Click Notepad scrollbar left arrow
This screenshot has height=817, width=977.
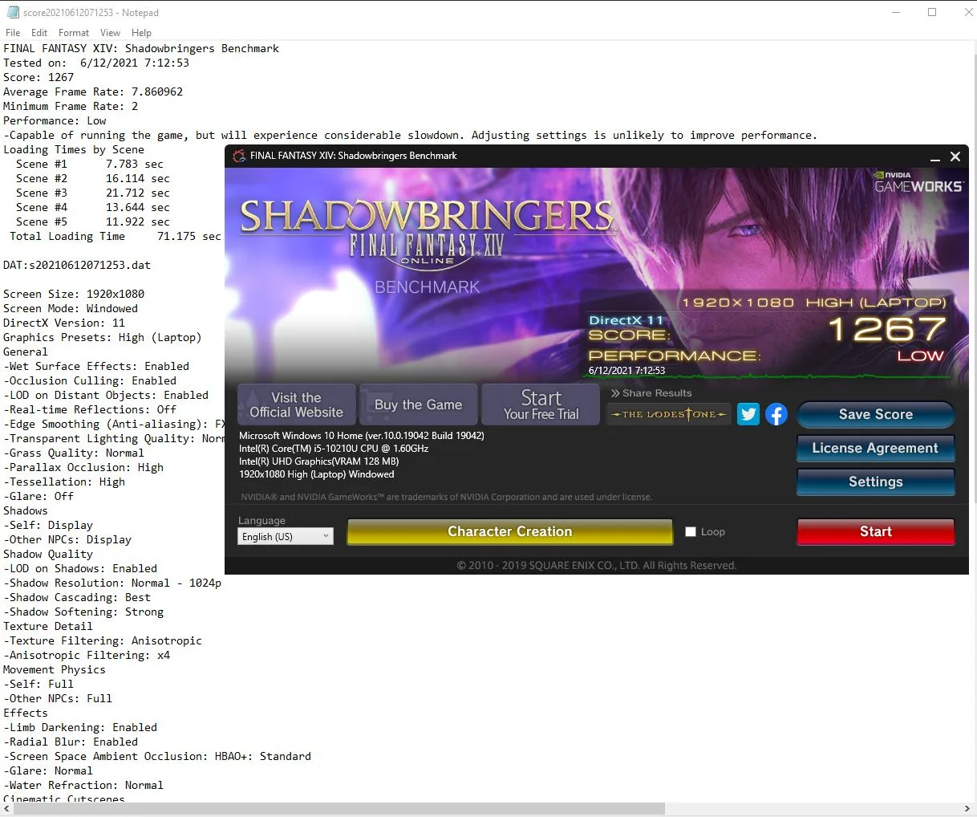pos(6,809)
